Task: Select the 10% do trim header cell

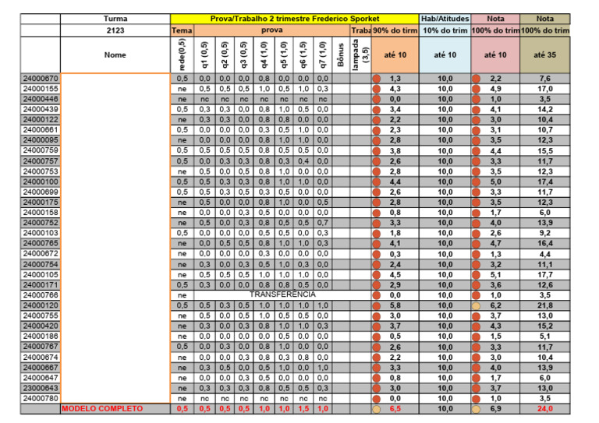Action: tap(445, 30)
